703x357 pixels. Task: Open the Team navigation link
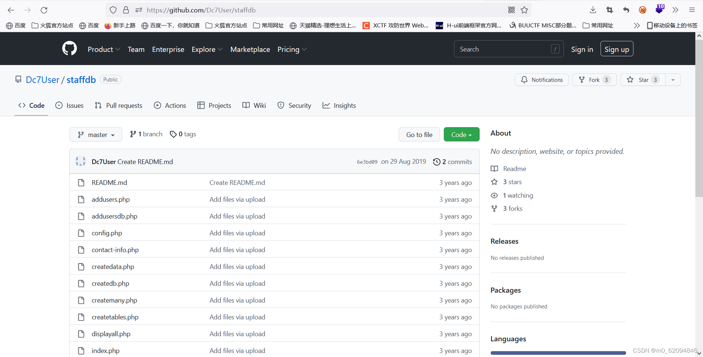136,49
